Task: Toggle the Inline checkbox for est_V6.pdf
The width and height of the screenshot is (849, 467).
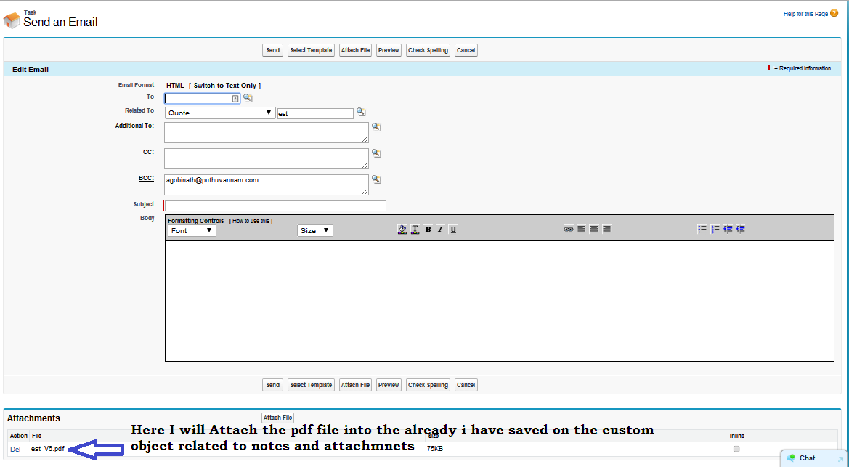Action: (738, 449)
